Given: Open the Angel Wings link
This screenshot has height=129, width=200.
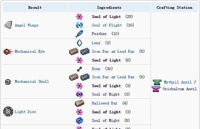Looking at the screenshot, I should (x=26, y=25).
